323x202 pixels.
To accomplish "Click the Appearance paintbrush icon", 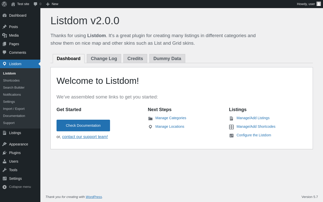I will [x=5, y=144].
